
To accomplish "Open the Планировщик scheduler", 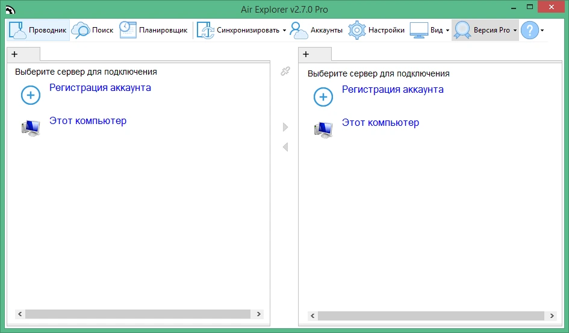I will coord(154,30).
